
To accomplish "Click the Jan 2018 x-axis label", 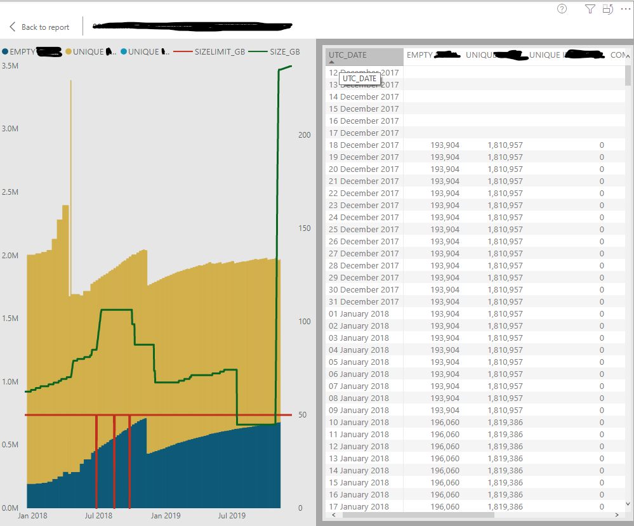I will (32, 515).
